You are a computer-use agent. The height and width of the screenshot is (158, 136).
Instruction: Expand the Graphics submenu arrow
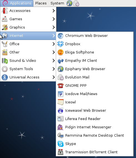[x=54, y=27]
